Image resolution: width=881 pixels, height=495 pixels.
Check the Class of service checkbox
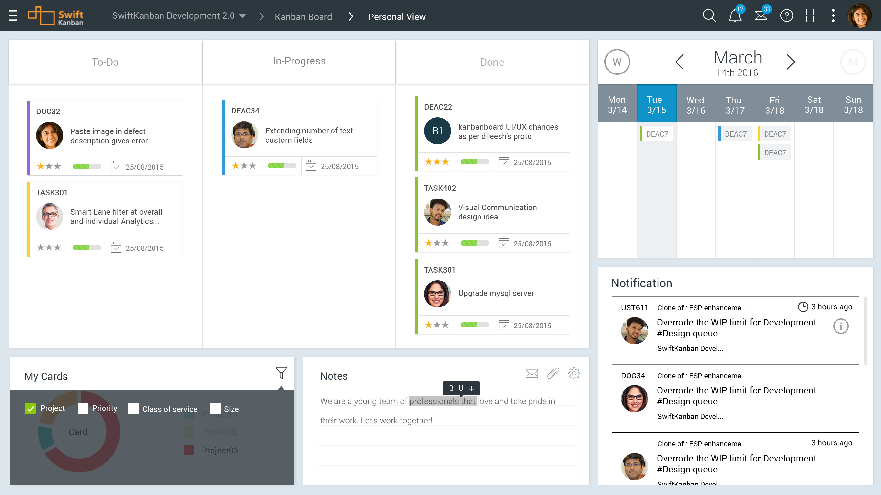133,409
